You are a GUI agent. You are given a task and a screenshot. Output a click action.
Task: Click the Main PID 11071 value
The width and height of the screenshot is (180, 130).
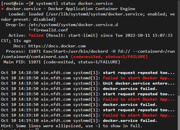[34, 62]
